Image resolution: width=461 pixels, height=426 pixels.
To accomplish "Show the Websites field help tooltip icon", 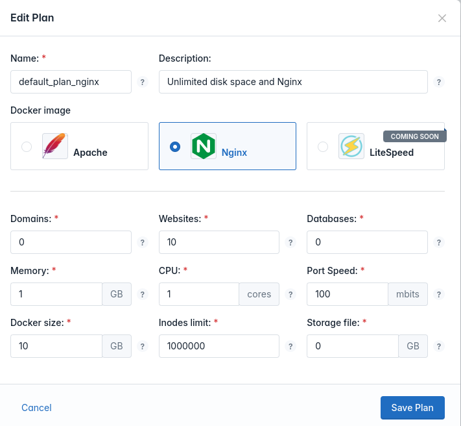I will [290, 242].
